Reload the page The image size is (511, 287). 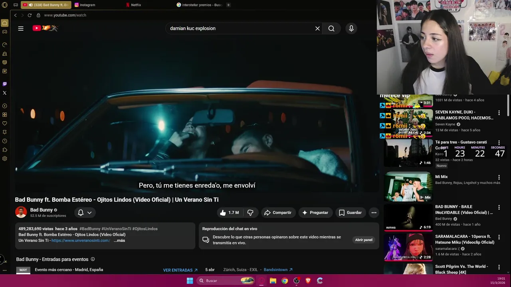pyautogui.click(x=30, y=15)
